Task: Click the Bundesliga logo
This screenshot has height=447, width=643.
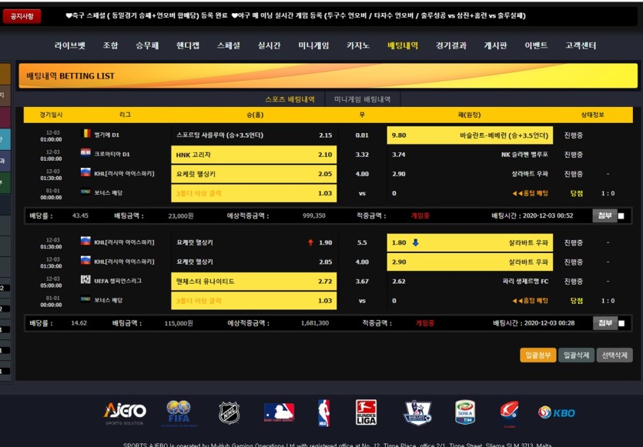Action: (x=366, y=412)
